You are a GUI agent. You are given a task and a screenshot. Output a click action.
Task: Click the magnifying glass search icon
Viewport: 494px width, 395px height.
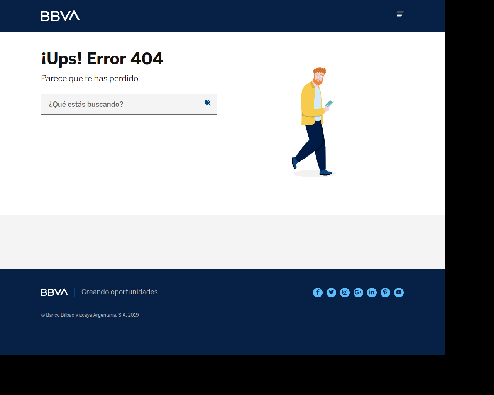click(x=208, y=103)
